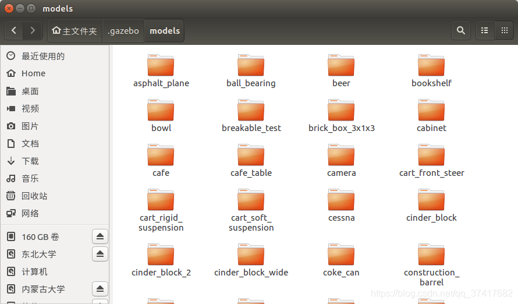Select the coke_can folder
Image resolution: width=518 pixels, height=304 pixels.
341,260
